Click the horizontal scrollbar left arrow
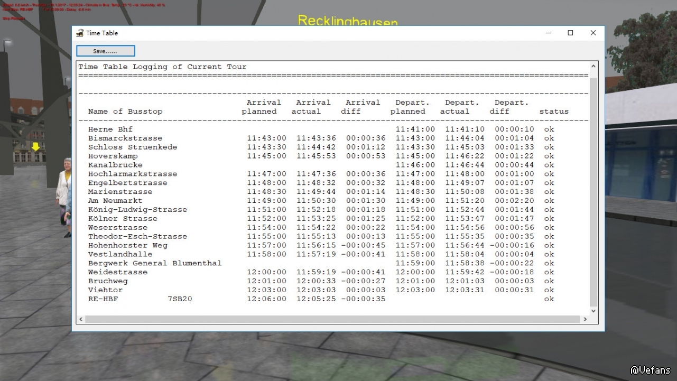The width and height of the screenshot is (677, 381). click(81, 319)
